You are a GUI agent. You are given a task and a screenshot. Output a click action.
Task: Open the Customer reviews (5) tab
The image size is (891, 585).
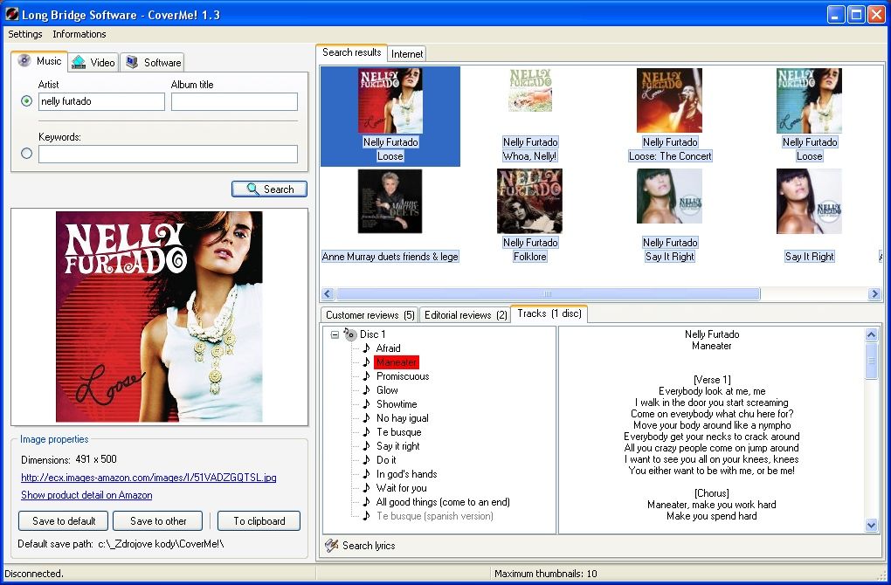(x=370, y=315)
